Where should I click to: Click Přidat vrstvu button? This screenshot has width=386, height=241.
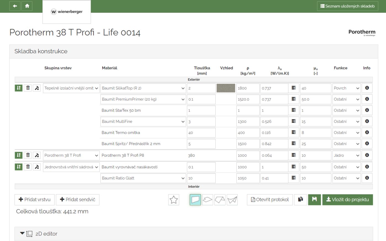point(34,200)
